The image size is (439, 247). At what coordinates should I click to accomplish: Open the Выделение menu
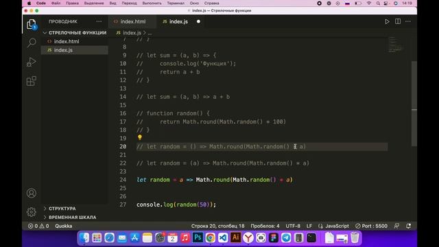(x=94, y=3)
